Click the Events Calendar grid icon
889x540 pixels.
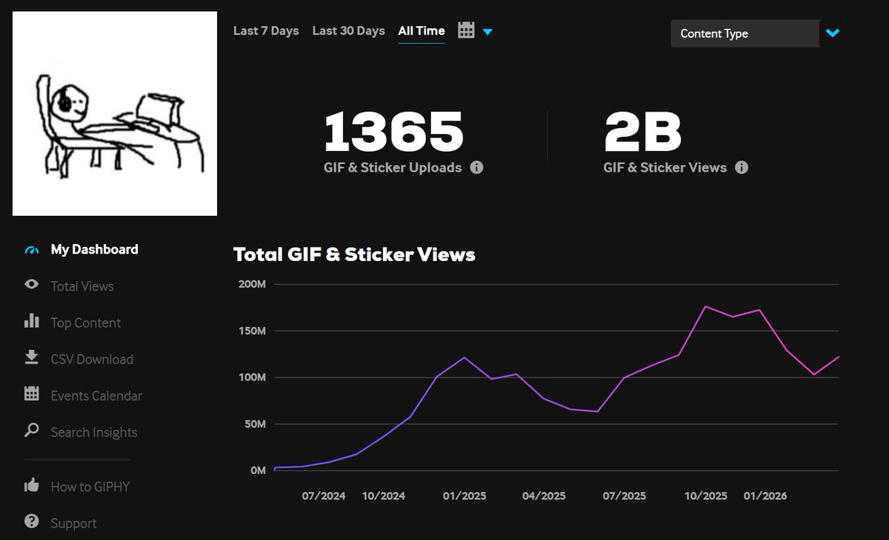31,394
